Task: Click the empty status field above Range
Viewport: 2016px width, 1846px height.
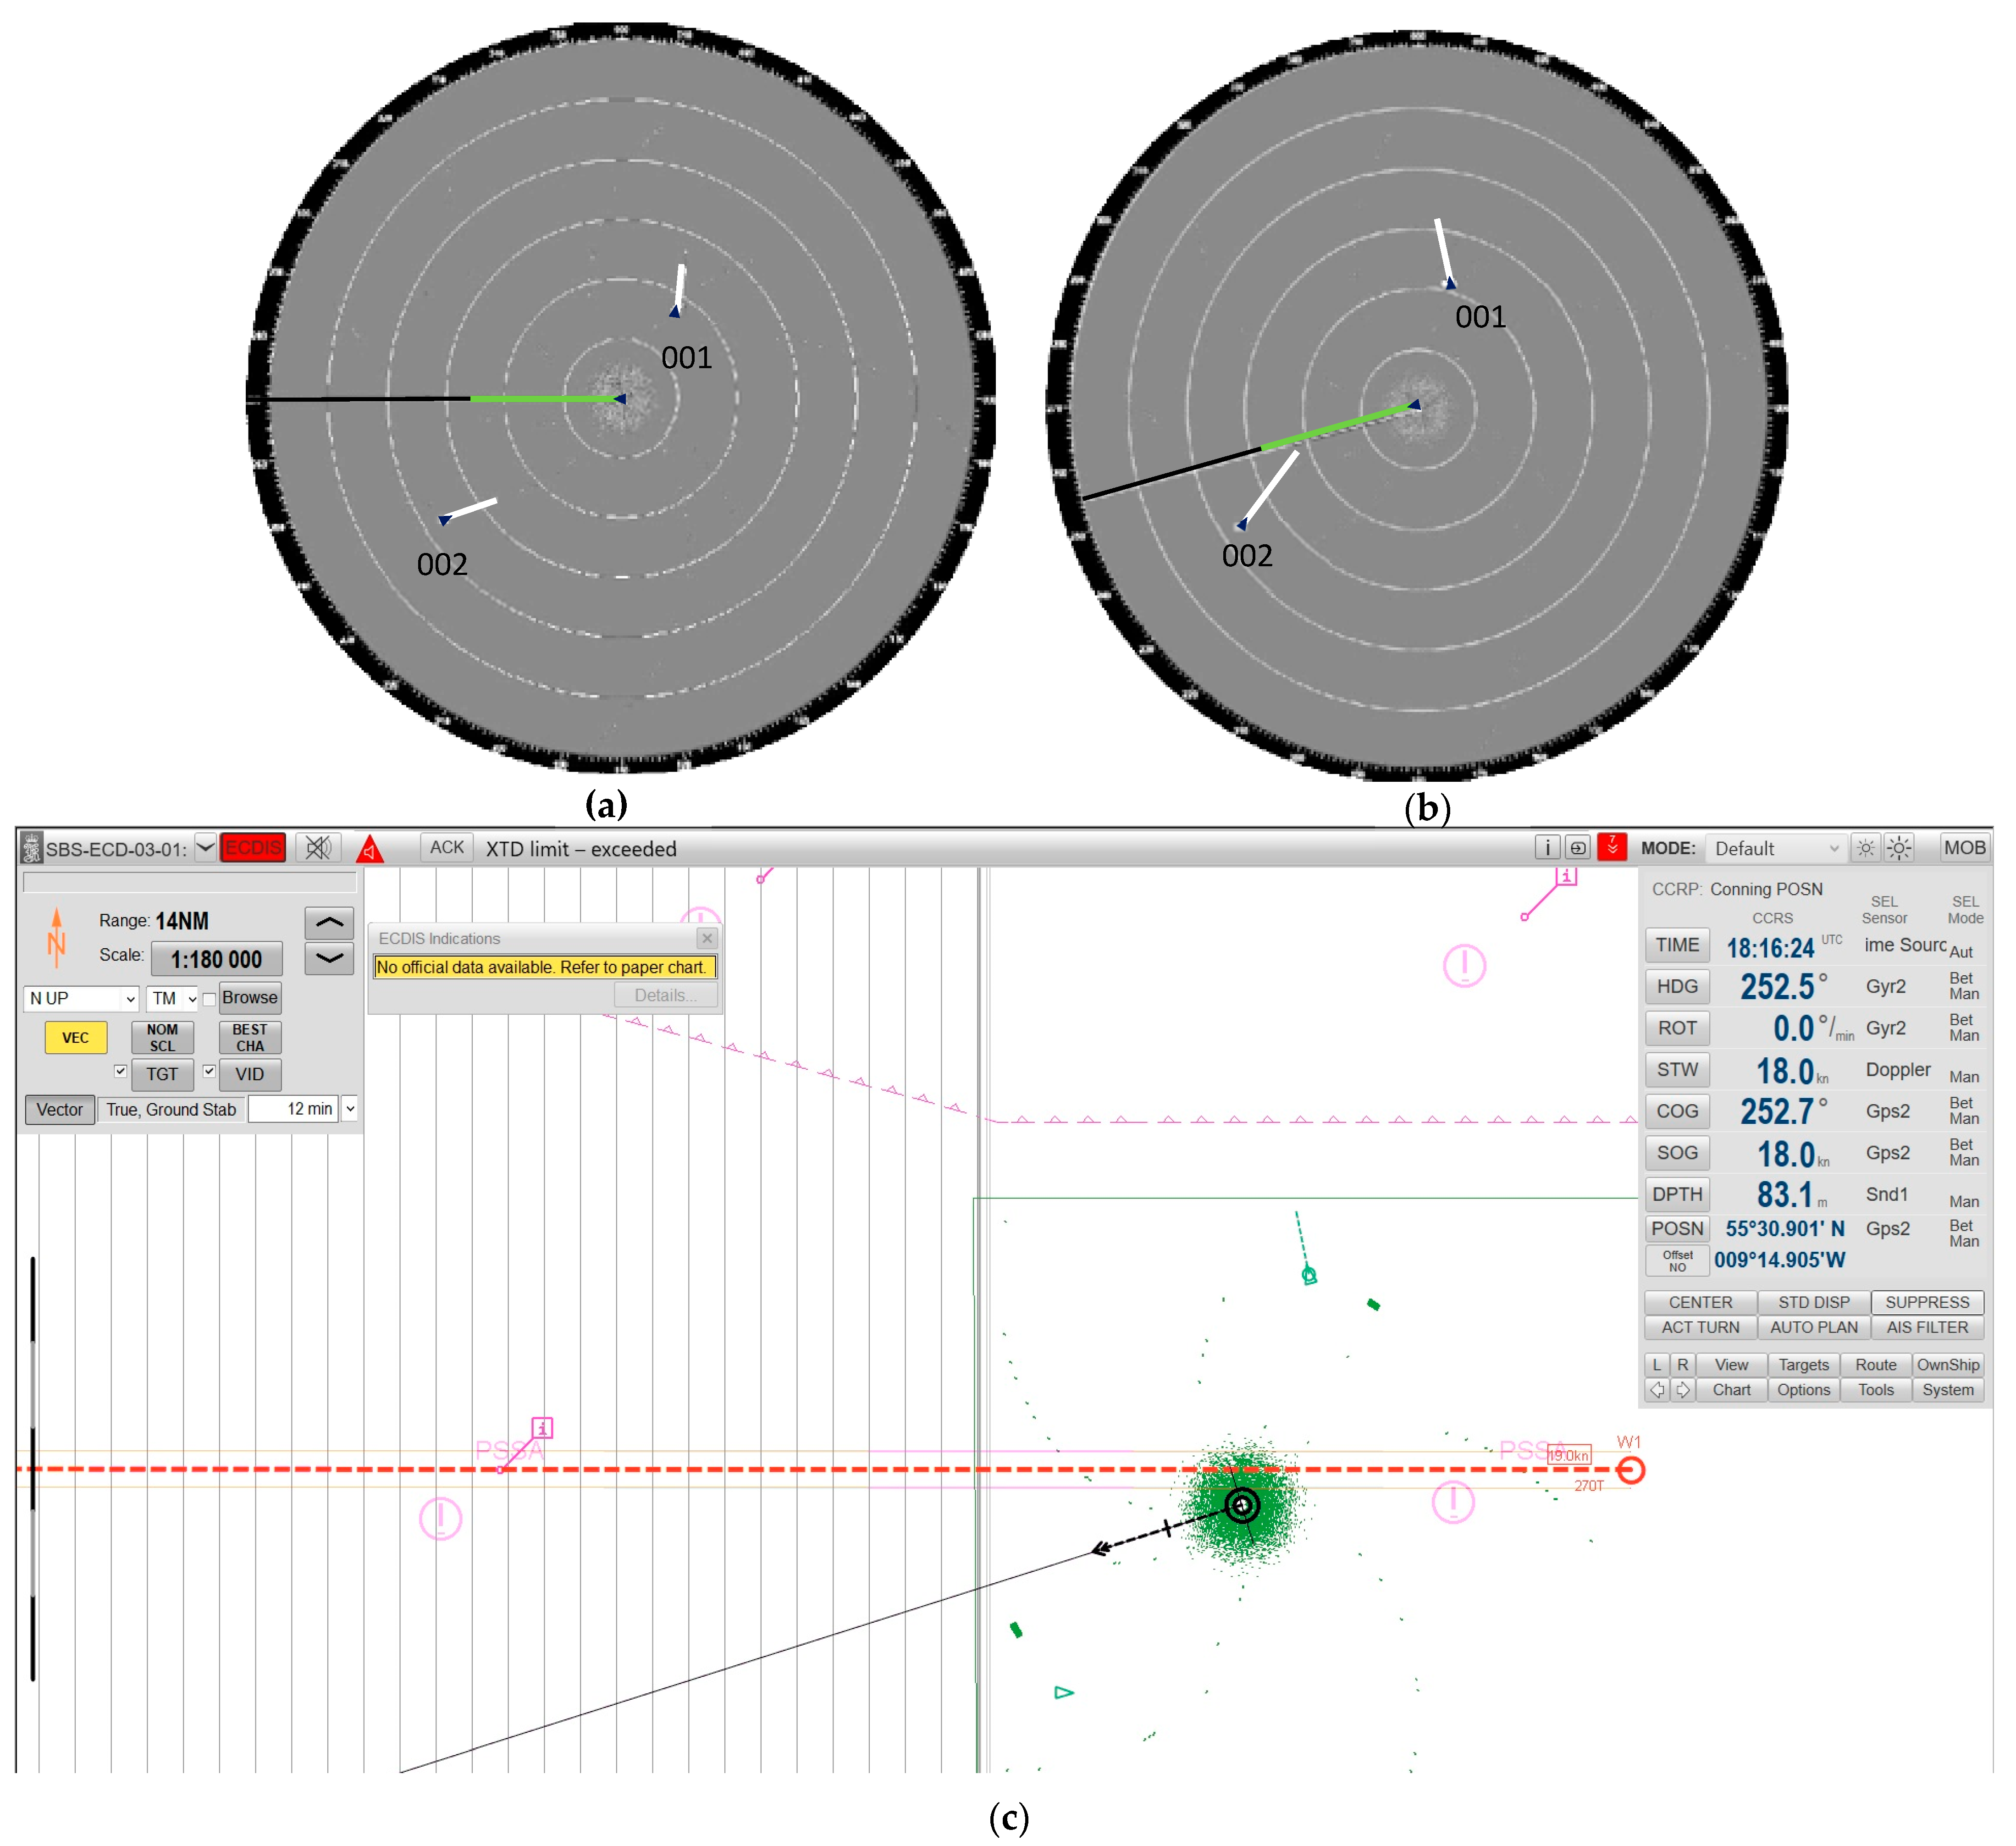Action: pos(190,882)
